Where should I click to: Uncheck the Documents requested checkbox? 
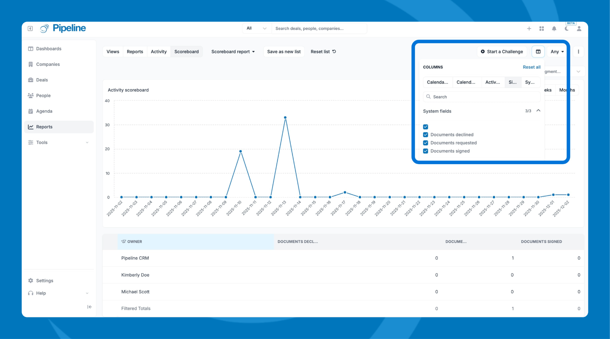click(426, 143)
